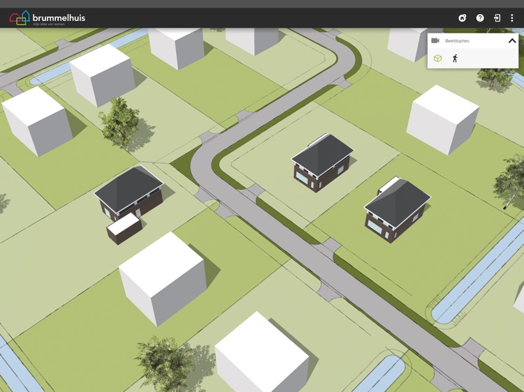
Task: Open the three-dot more options menu
Action: pyautogui.click(x=512, y=18)
